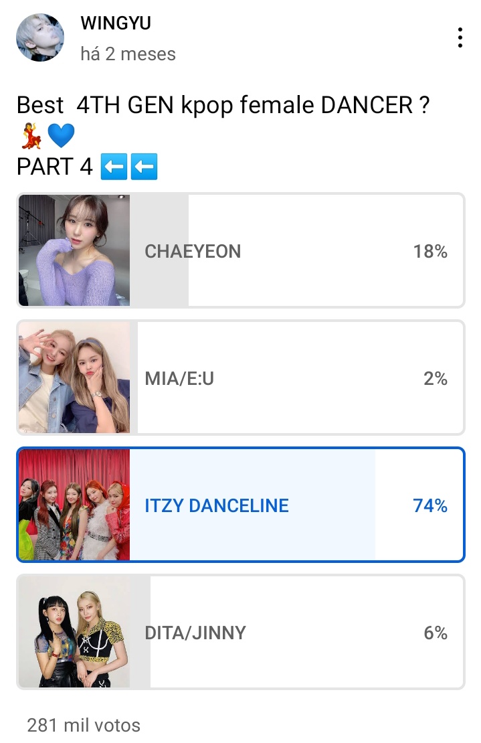This screenshot has height=743, width=481.
Task: Open the MIA/E:U option photo
Action: [74, 378]
